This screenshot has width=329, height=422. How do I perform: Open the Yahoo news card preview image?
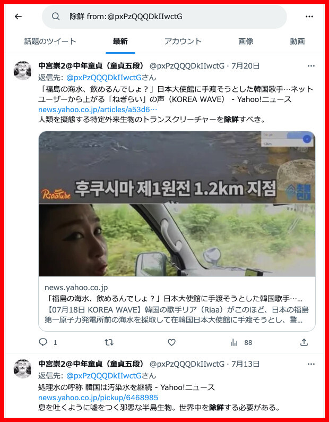tap(177, 204)
